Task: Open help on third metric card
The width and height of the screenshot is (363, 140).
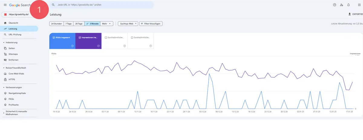Action: (x=125, y=46)
